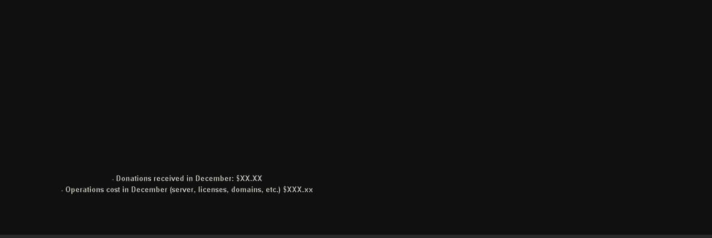Click the empty dark area above the text
Viewport: 712px width, 238px height.
pyautogui.click(x=356, y=83)
